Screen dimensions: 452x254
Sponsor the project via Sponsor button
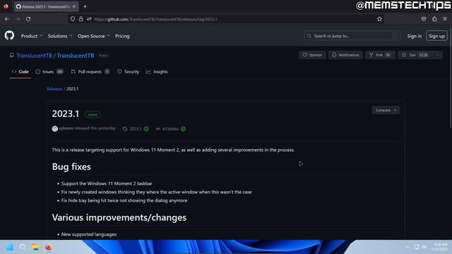coord(312,55)
